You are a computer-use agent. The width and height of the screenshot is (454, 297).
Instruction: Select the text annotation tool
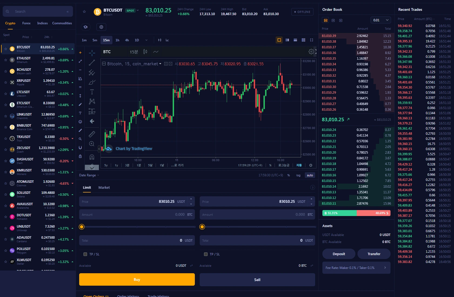point(92,92)
